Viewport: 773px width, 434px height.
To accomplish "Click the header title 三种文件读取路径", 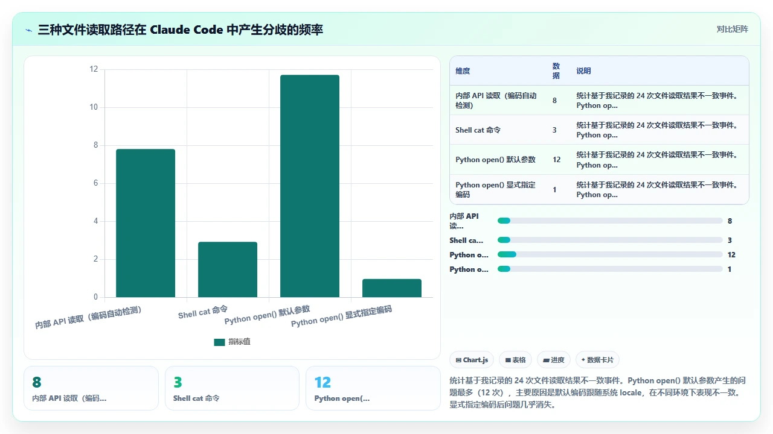I will (x=180, y=30).
